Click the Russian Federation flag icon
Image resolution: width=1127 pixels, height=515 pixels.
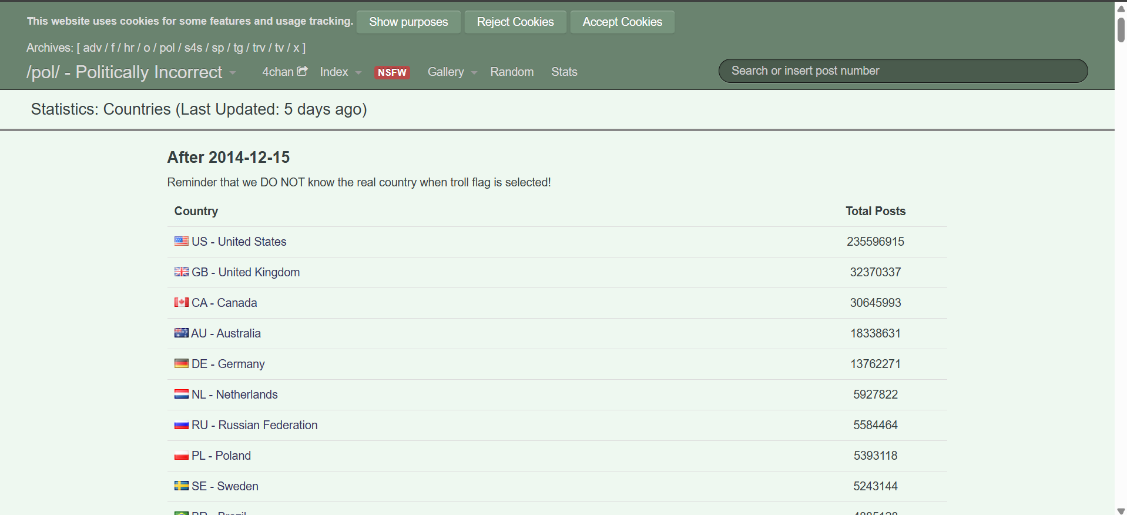182,425
